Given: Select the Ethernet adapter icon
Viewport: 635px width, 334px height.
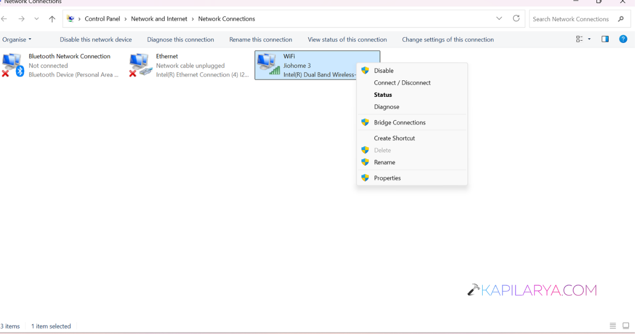Looking at the screenshot, I should 140,65.
